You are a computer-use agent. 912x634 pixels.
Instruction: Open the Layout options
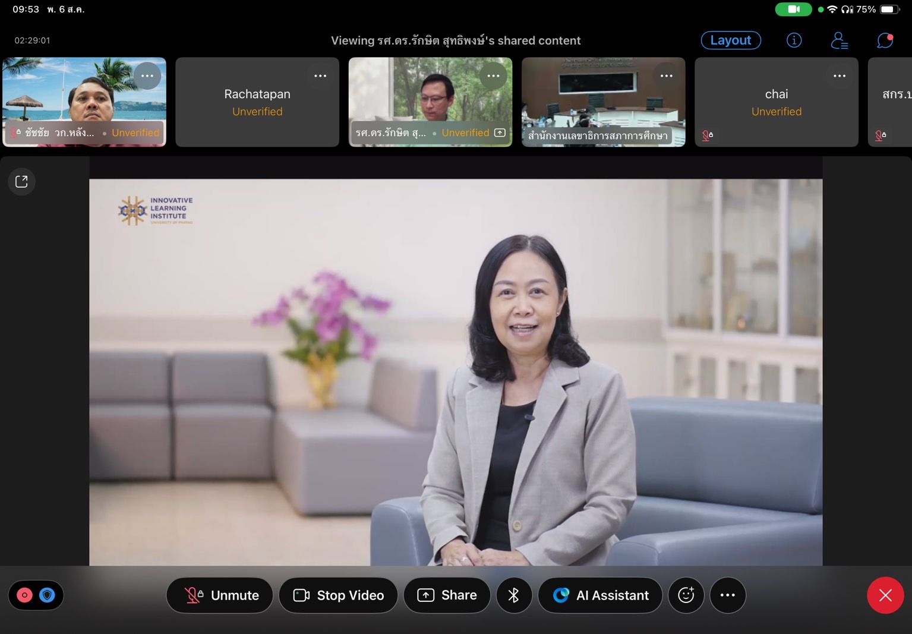[731, 40]
